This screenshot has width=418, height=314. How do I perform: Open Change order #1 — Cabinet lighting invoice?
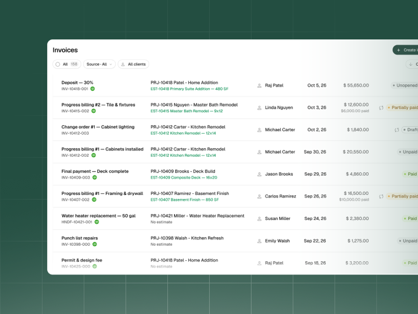tap(98, 127)
